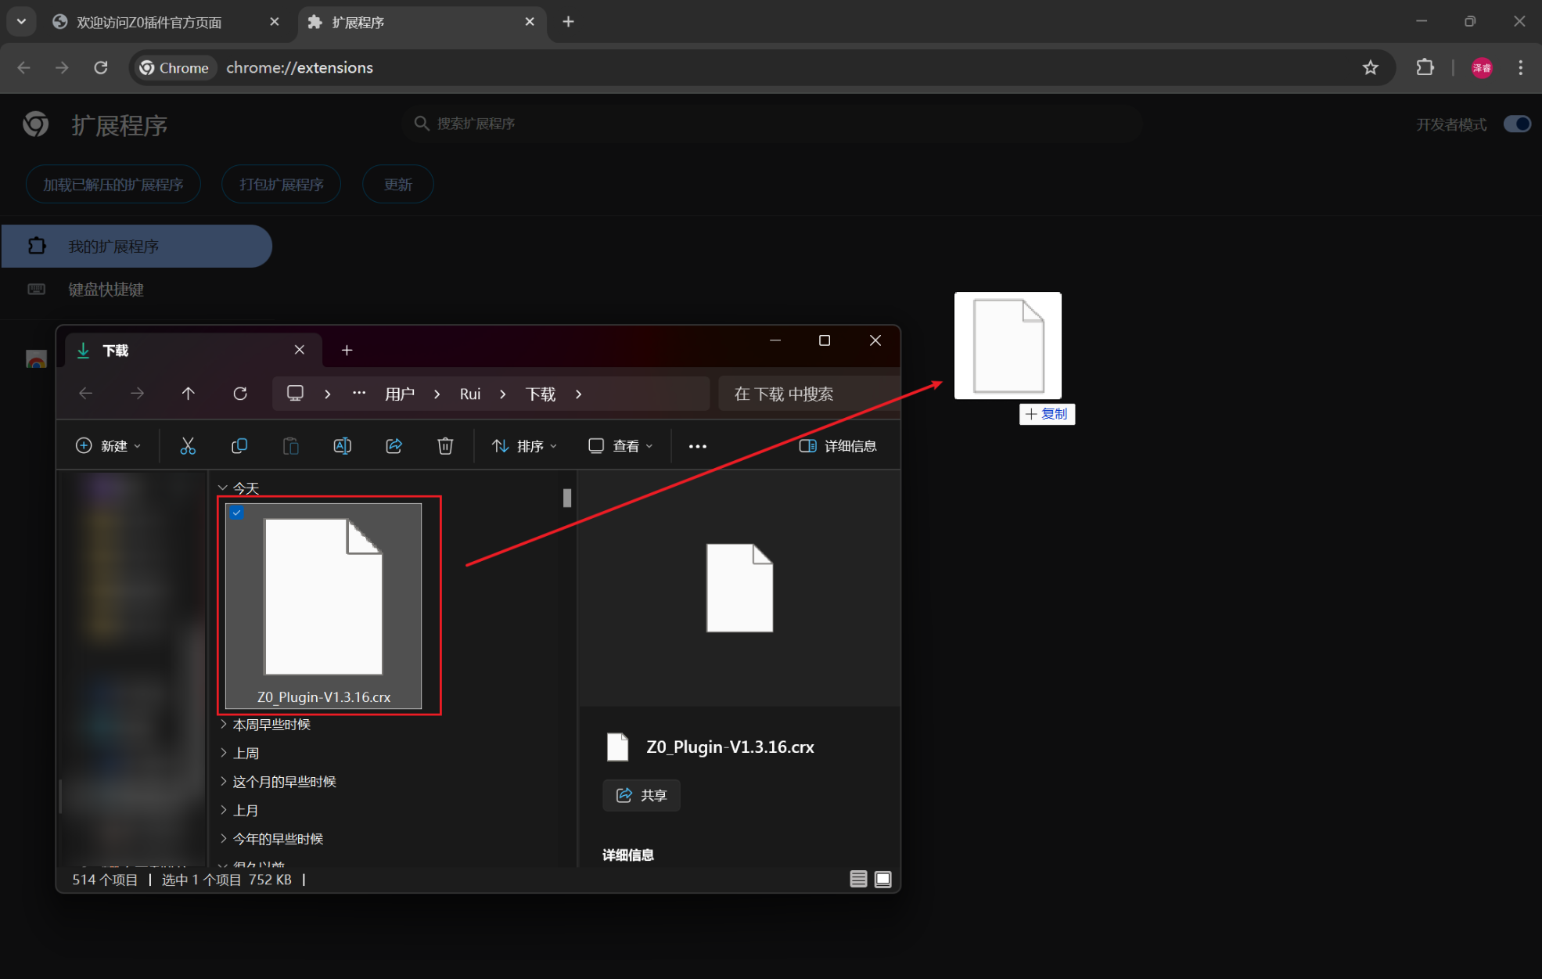Uncheck the Z0_Plugin-V1.3.16.crx file checkbox

(x=237, y=513)
